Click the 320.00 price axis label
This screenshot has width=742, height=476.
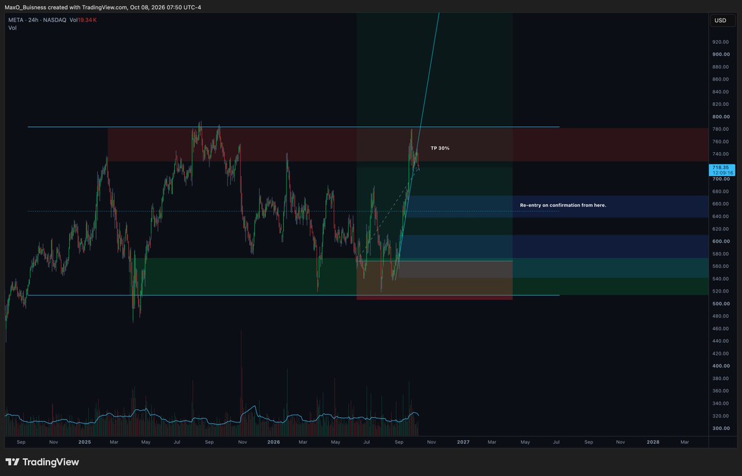click(x=720, y=416)
